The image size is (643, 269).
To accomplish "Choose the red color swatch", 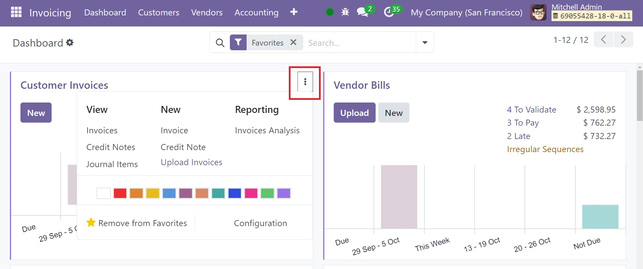I will tap(120, 193).
